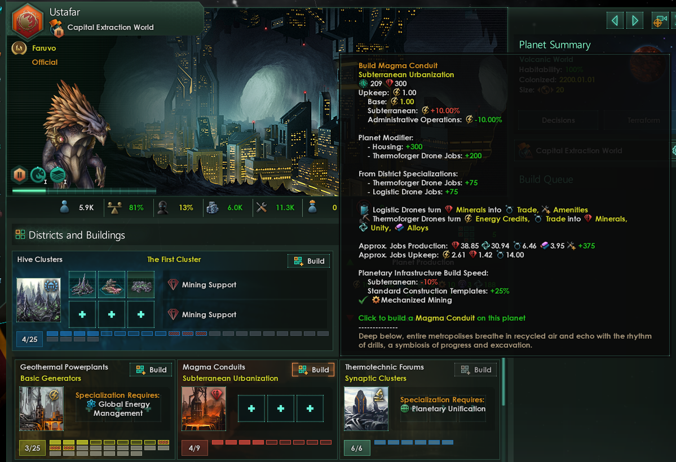
Task: Click the middle plus slot in Magma Conduits
Action: 281,408
